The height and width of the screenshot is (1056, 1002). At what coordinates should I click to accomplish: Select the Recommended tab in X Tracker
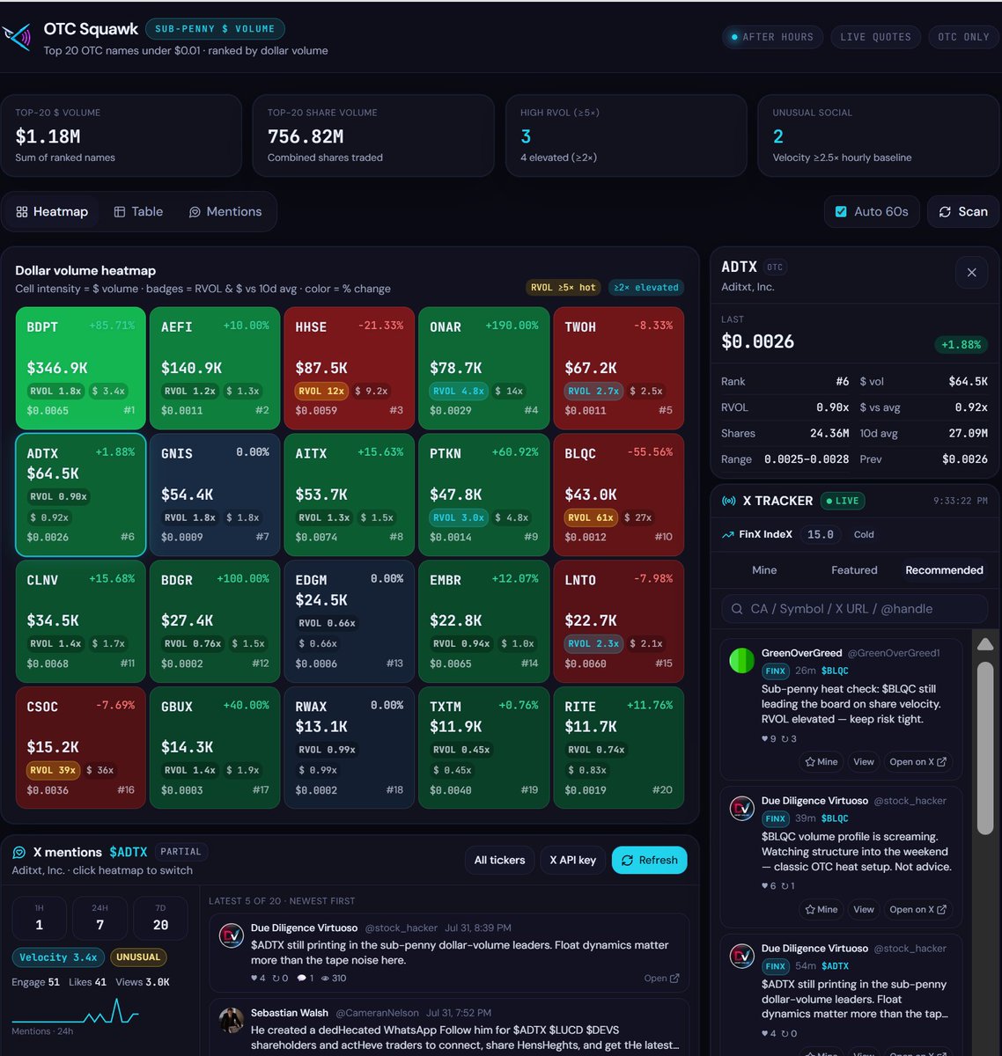pos(944,570)
